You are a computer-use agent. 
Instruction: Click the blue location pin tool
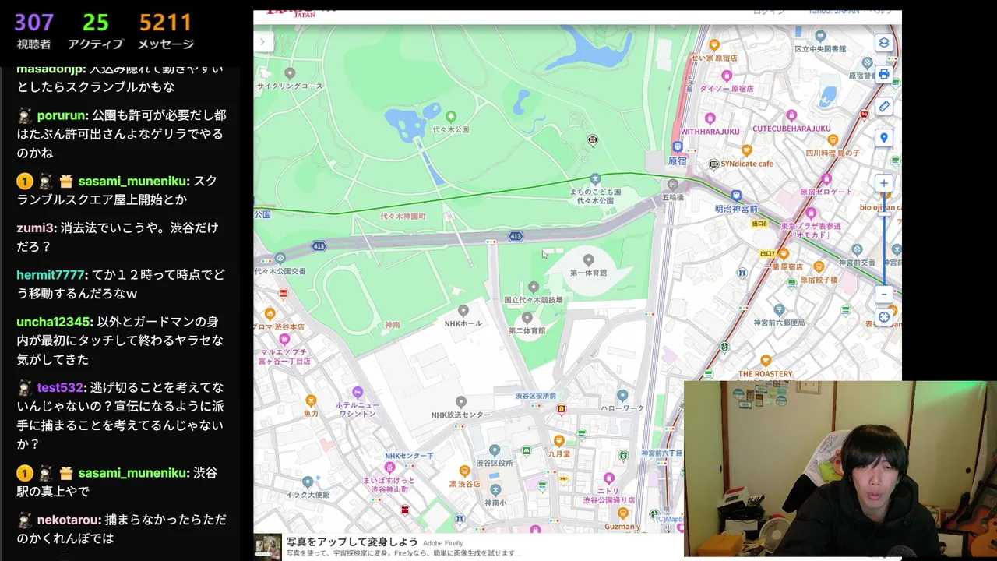883,138
